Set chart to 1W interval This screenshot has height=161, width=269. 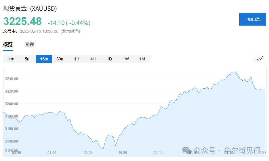(x=126, y=59)
